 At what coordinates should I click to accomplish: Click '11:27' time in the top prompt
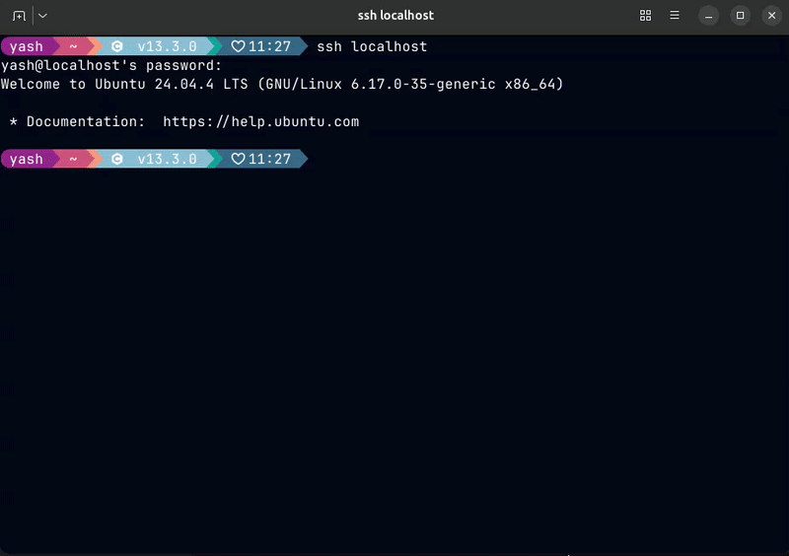point(269,46)
